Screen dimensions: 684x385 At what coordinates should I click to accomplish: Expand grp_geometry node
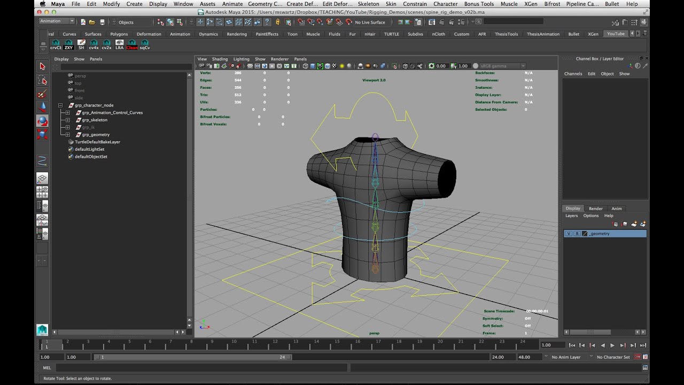pos(68,135)
